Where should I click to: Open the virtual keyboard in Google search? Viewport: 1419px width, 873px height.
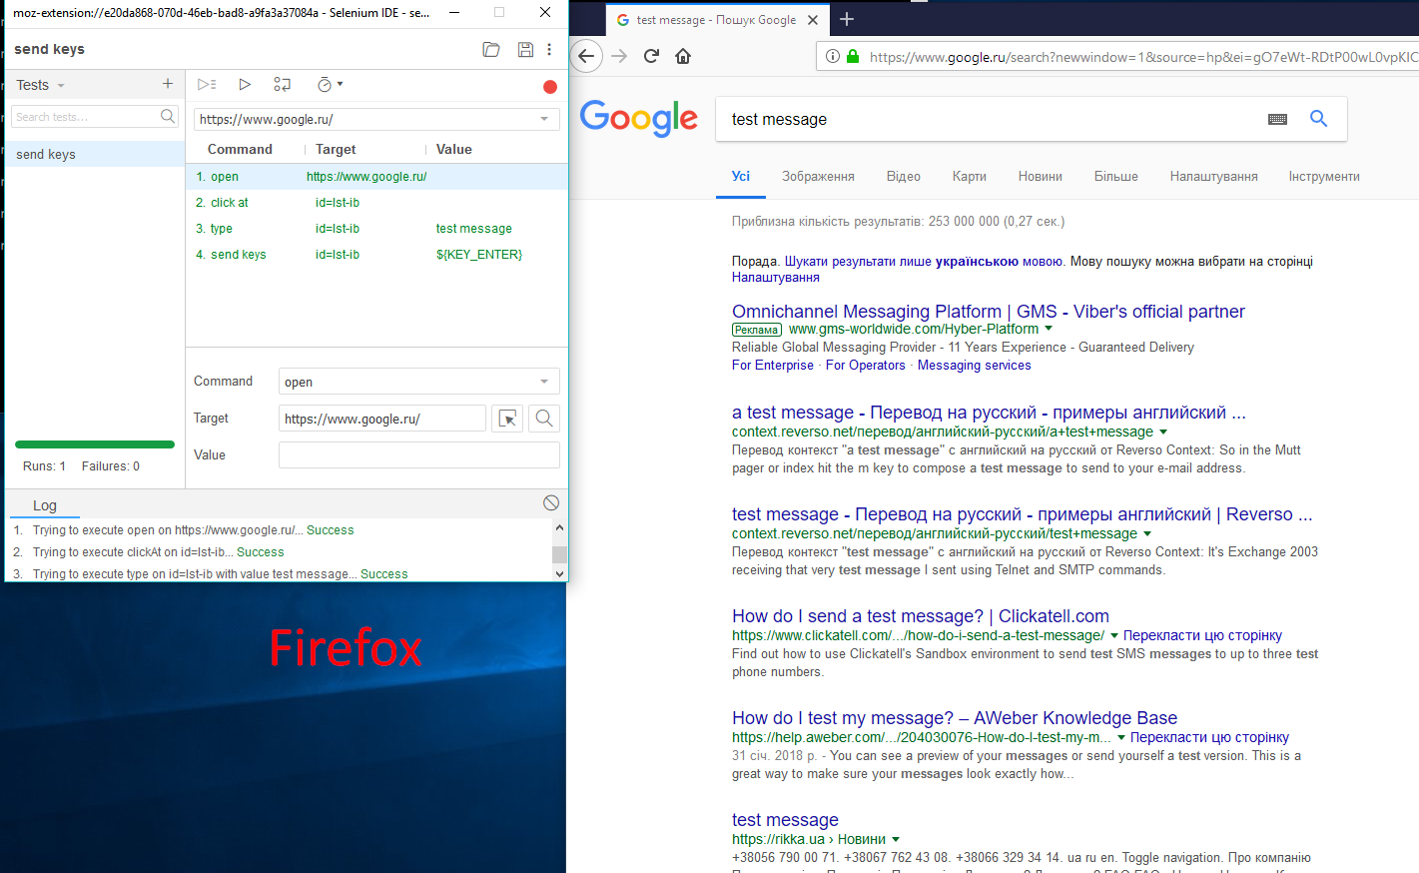(1277, 118)
